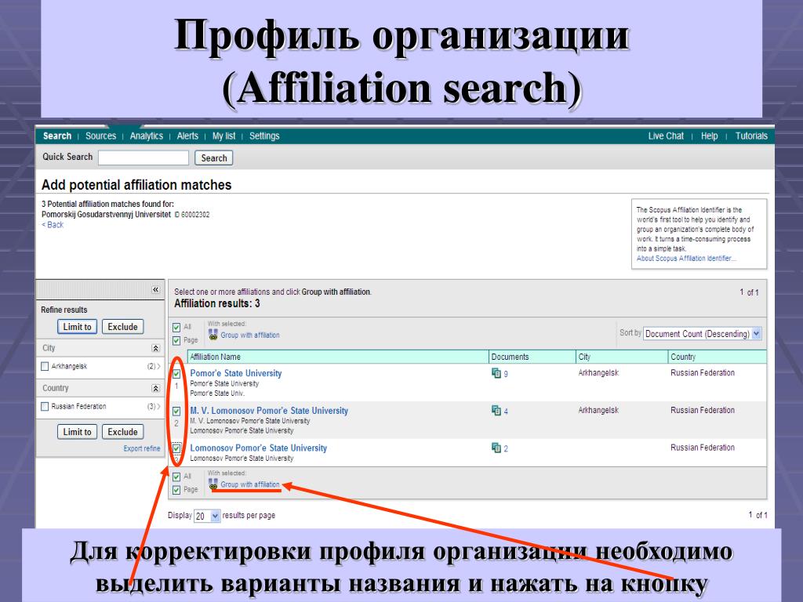This screenshot has height=602, width=803.
Task: Open the Settings tab
Action: click(x=264, y=136)
